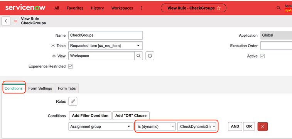Click the View record info icon
The height and width of the screenshot is (139, 292).
[x=150, y=56]
